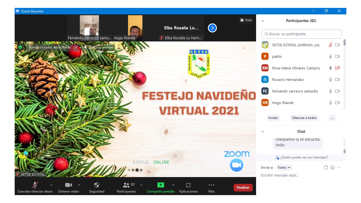Unmute microphone via Cancelar silenciar ahora

(35, 187)
